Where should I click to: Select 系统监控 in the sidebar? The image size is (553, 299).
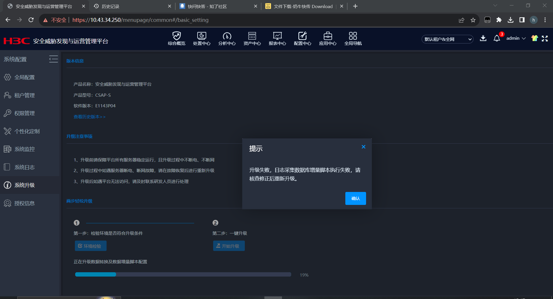[x=24, y=149]
